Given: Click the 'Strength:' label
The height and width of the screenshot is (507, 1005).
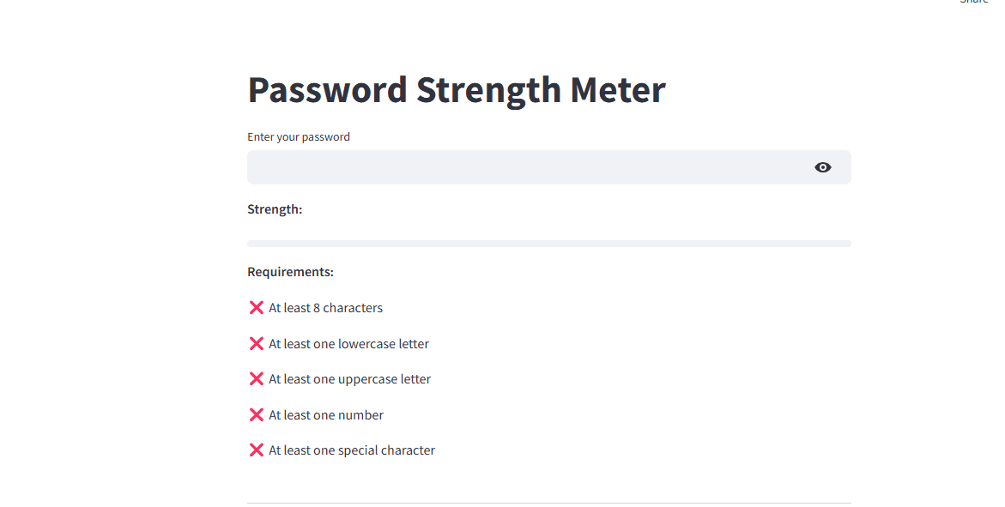Looking at the screenshot, I should (275, 208).
